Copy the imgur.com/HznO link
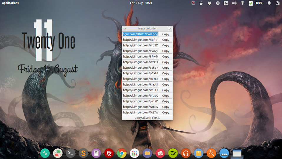The image size is (282, 159). 166,79
